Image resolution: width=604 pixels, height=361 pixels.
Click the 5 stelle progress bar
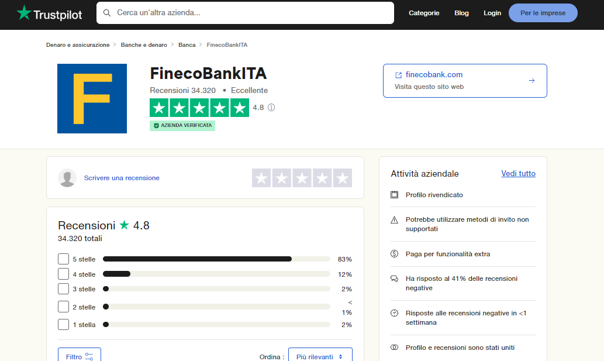point(216,259)
